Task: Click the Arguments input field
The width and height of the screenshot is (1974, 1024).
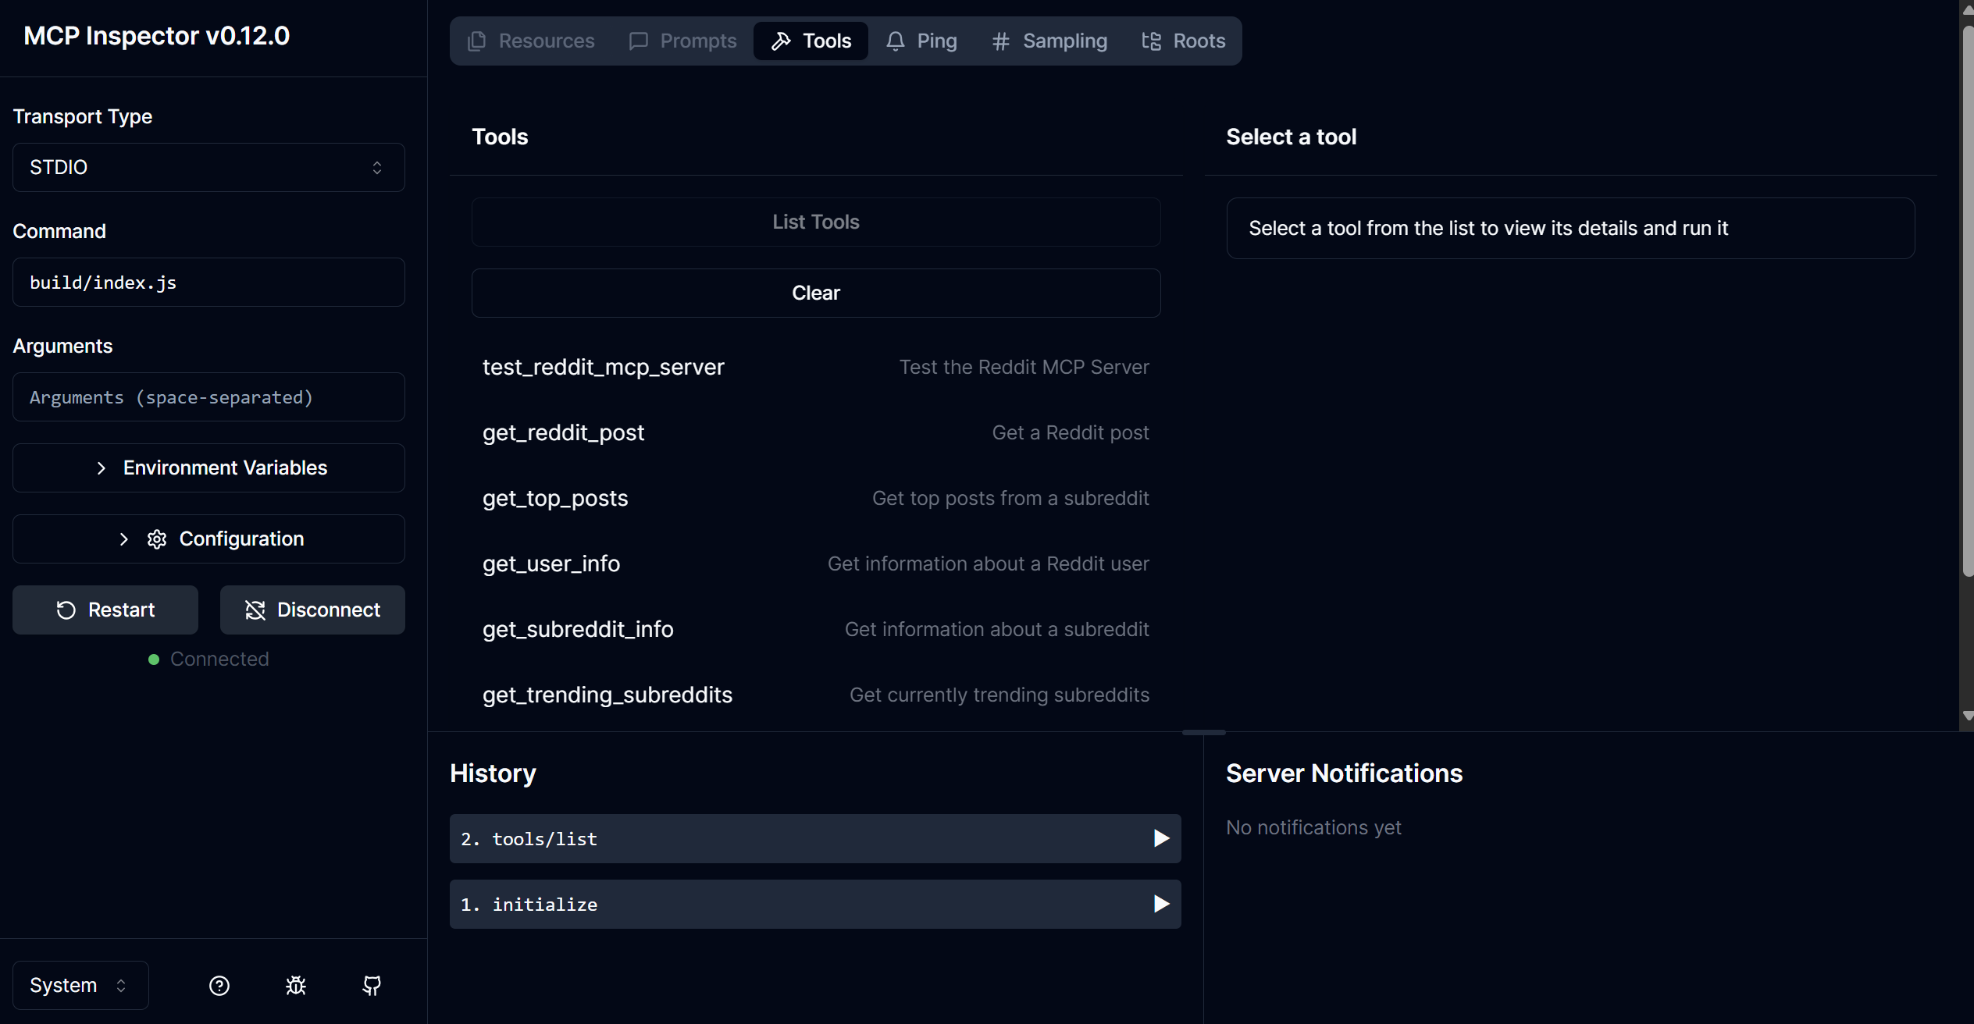Action: (x=208, y=397)
